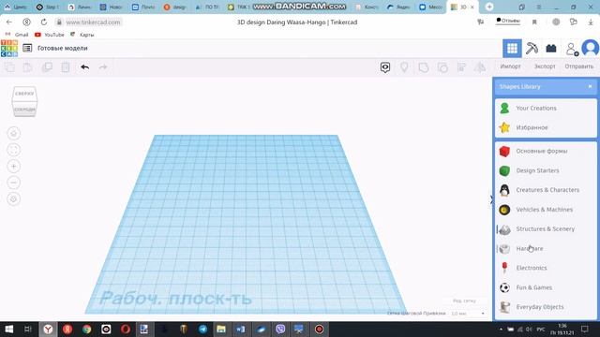The image size is (600, 337).
Task: Click the Group shapes icon
Action: tap(423, 67)
